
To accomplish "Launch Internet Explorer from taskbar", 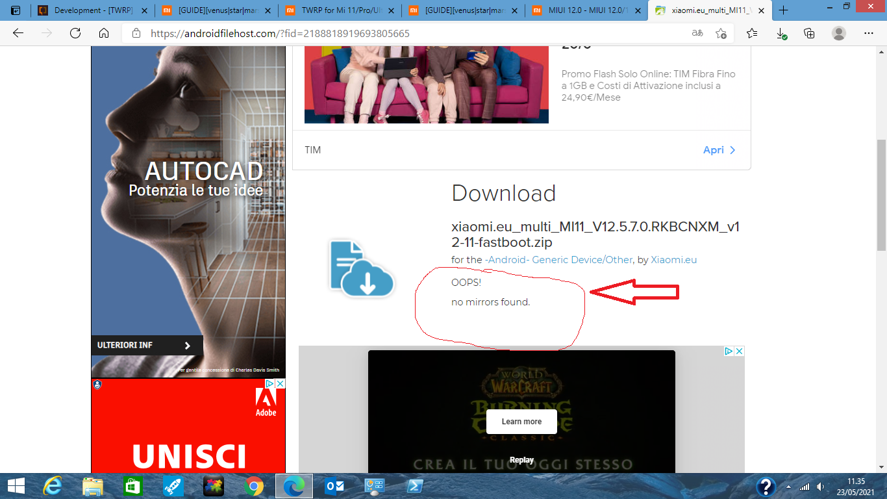I will (53, 486).
